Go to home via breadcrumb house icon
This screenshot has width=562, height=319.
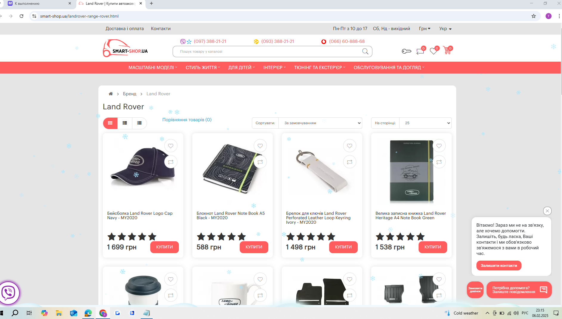111,94
